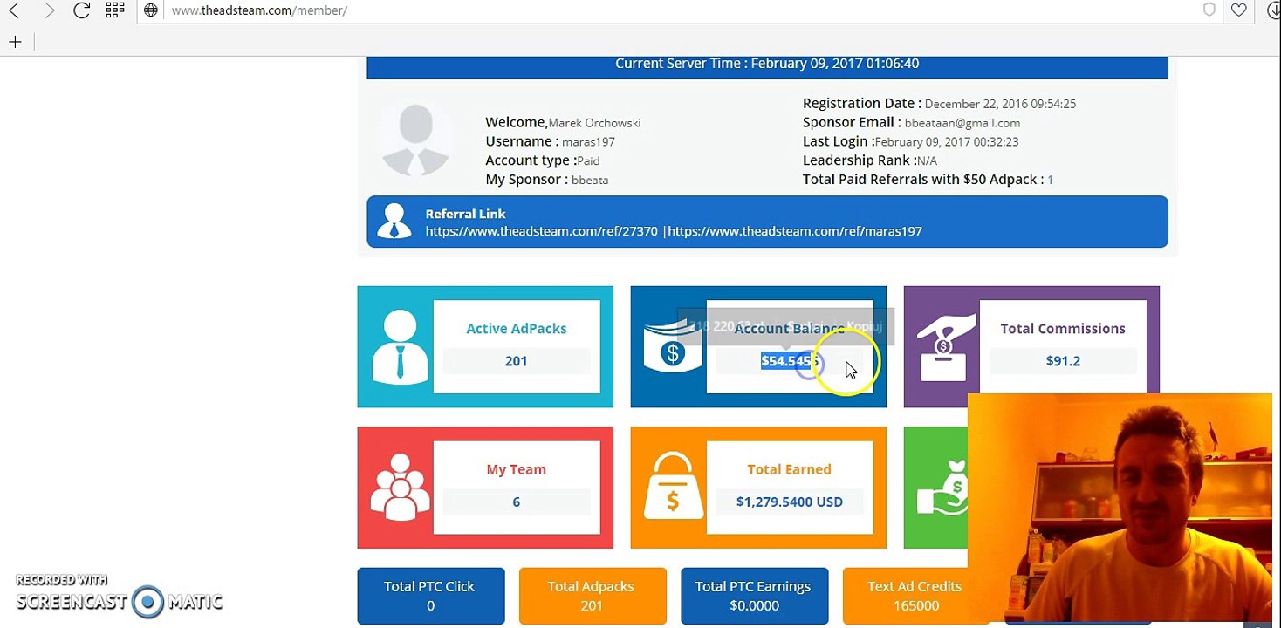This screenshot has height=628, width=1281.
Task: Click the My Team value 6
Action: 517,502
